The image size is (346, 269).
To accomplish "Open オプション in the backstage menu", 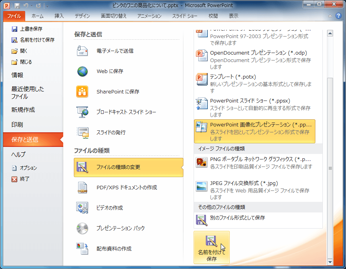I will [24, 168].
